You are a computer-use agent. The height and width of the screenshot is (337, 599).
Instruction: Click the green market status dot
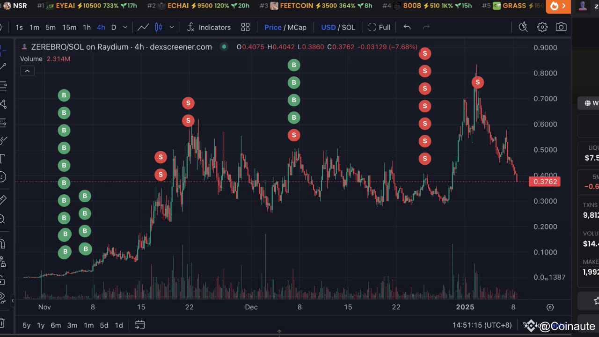[224, 46]
